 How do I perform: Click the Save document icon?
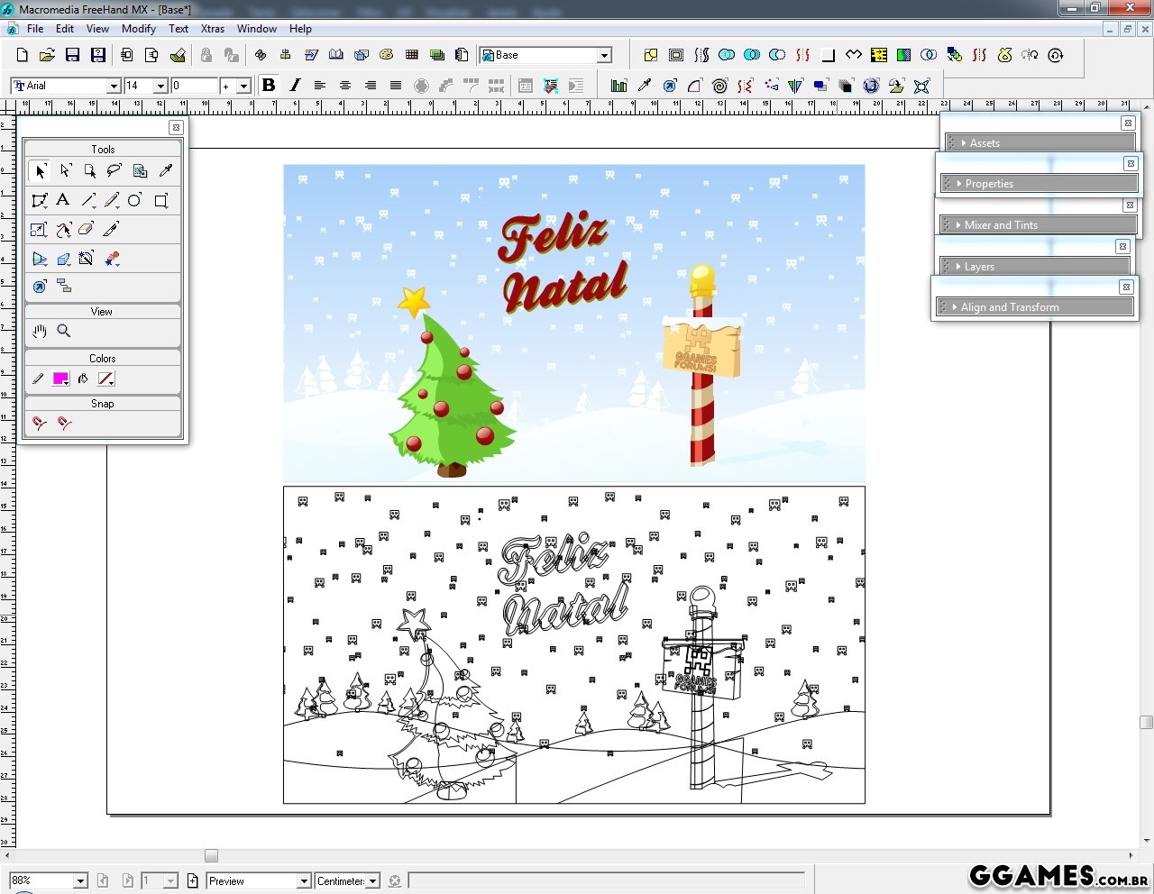[72, 55]
